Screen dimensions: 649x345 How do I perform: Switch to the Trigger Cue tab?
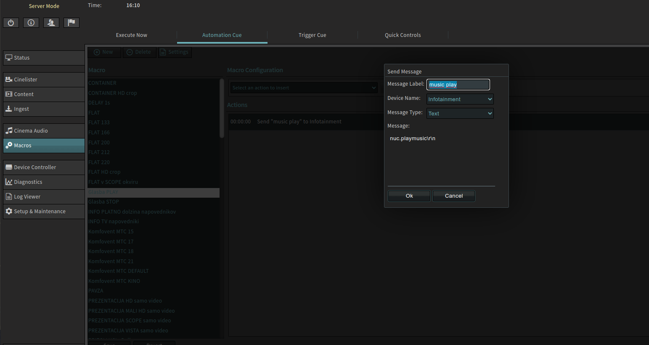pos(312,35)
